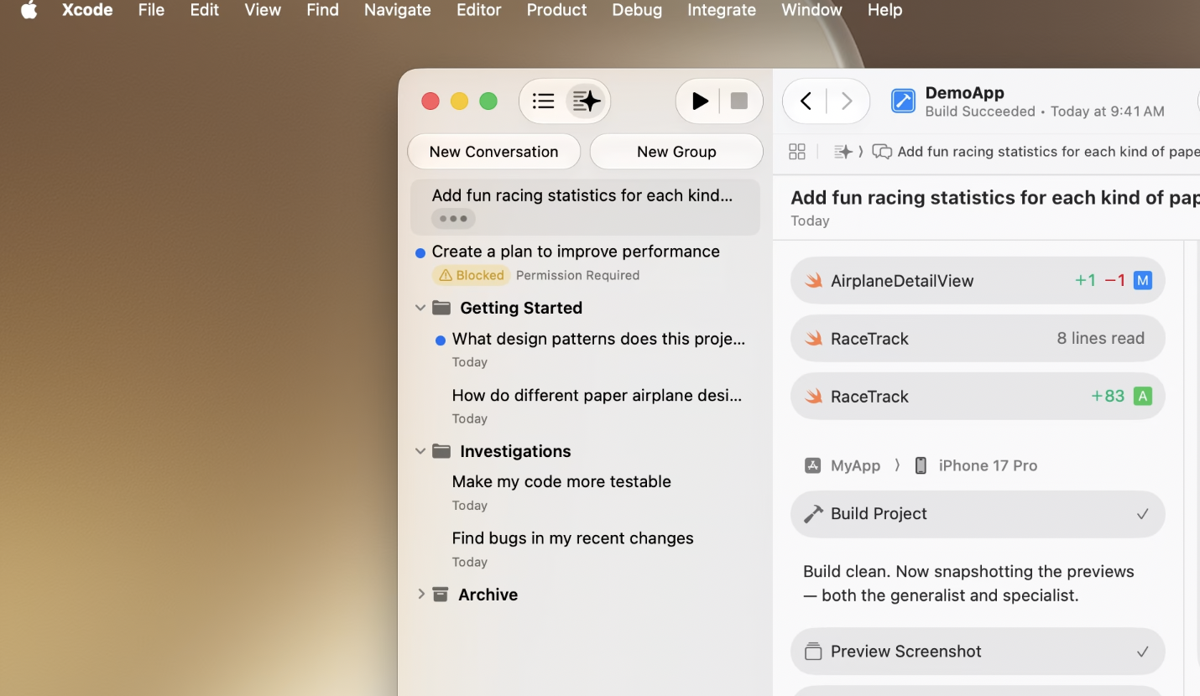Go forward with the right chevron

click(847, 101)
